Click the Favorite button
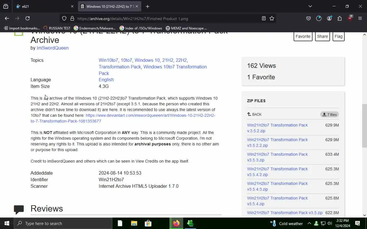This screenshot has width=367, height=229. pos(303,36)
